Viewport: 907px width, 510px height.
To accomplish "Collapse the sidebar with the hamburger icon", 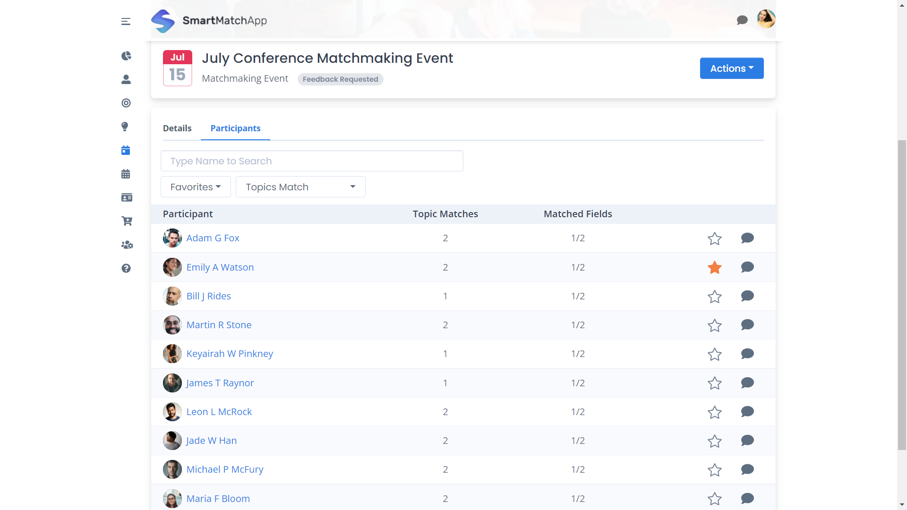I will pyautogui.click(x=126, y=21).
